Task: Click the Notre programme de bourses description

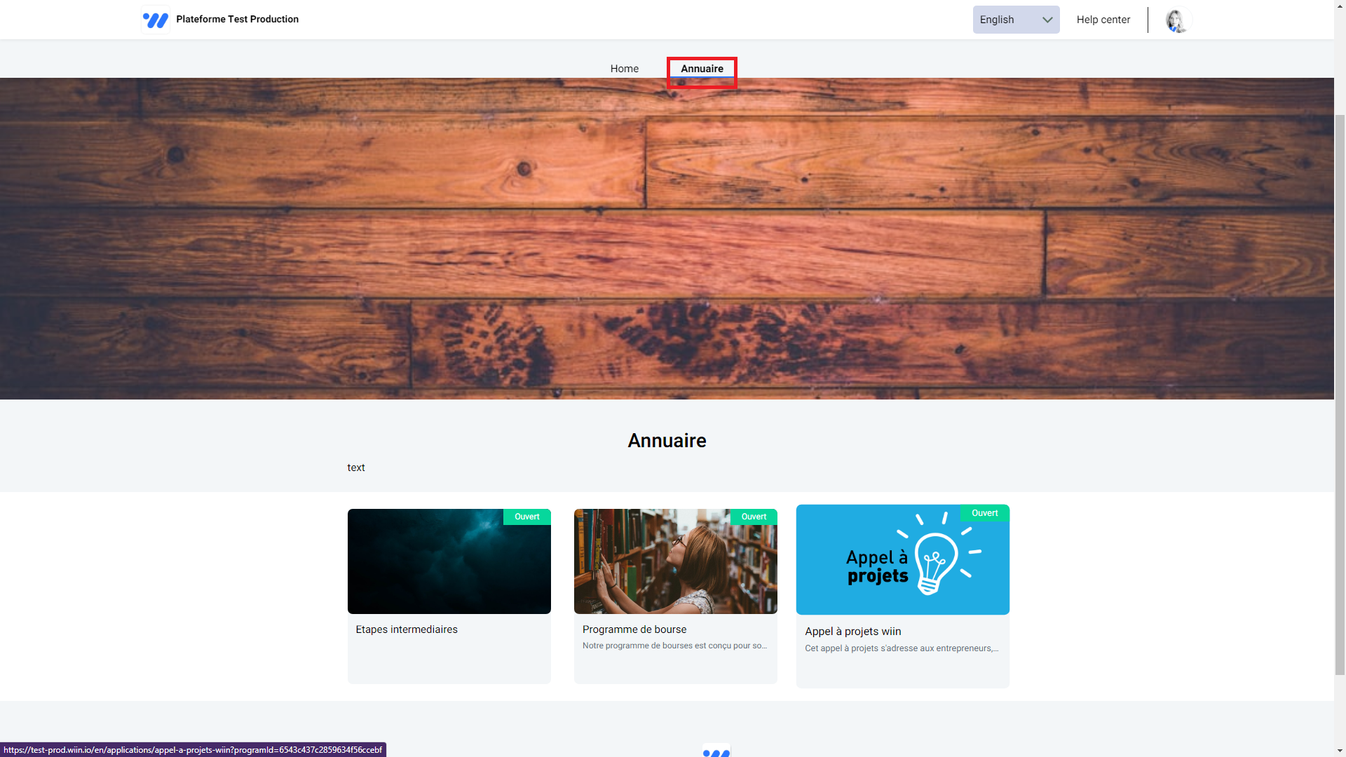Action: [x=674, y=646]
